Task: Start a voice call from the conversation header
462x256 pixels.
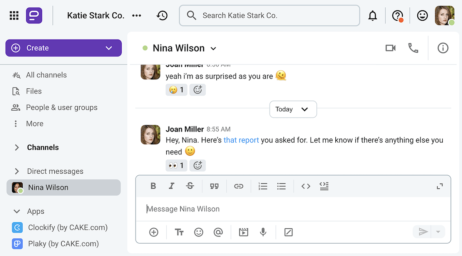Action: pos(413,48)
